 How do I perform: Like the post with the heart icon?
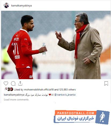[x=6, y=83]
